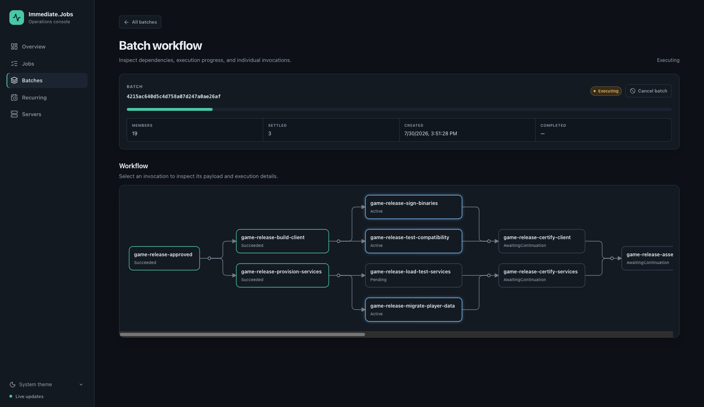The width and height of the screenshot is (704, 407).
Task: Click the cancel circle icon beside Cancel batch
Action: (633, 91)
